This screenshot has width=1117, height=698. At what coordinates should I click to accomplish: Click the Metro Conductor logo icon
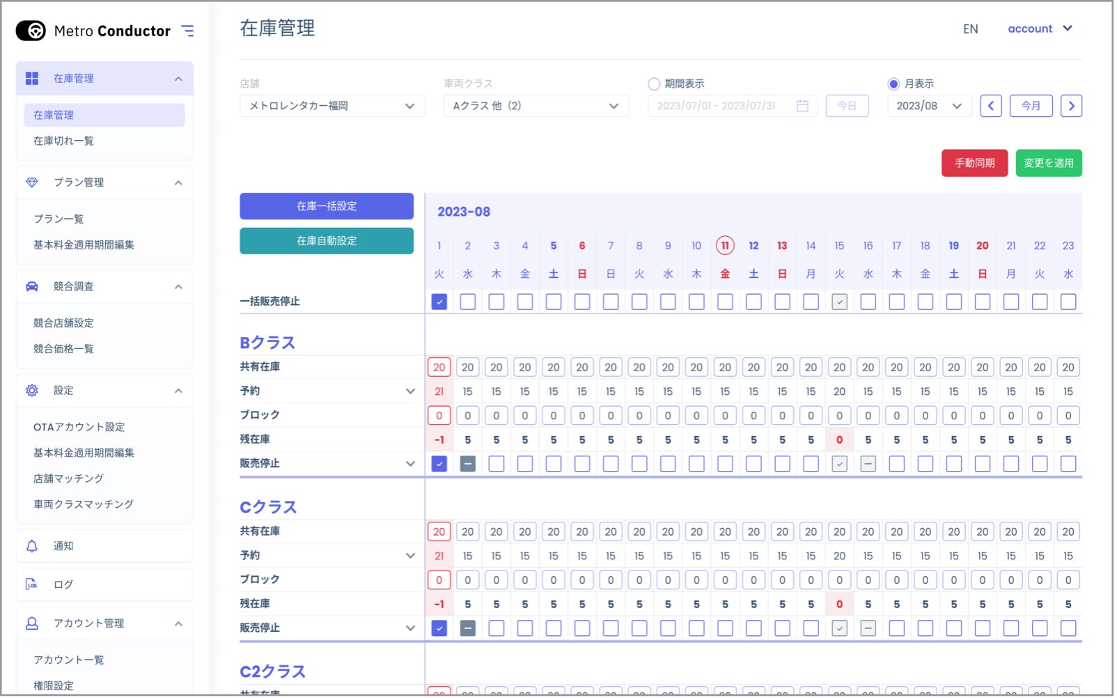tap(31, 31)
